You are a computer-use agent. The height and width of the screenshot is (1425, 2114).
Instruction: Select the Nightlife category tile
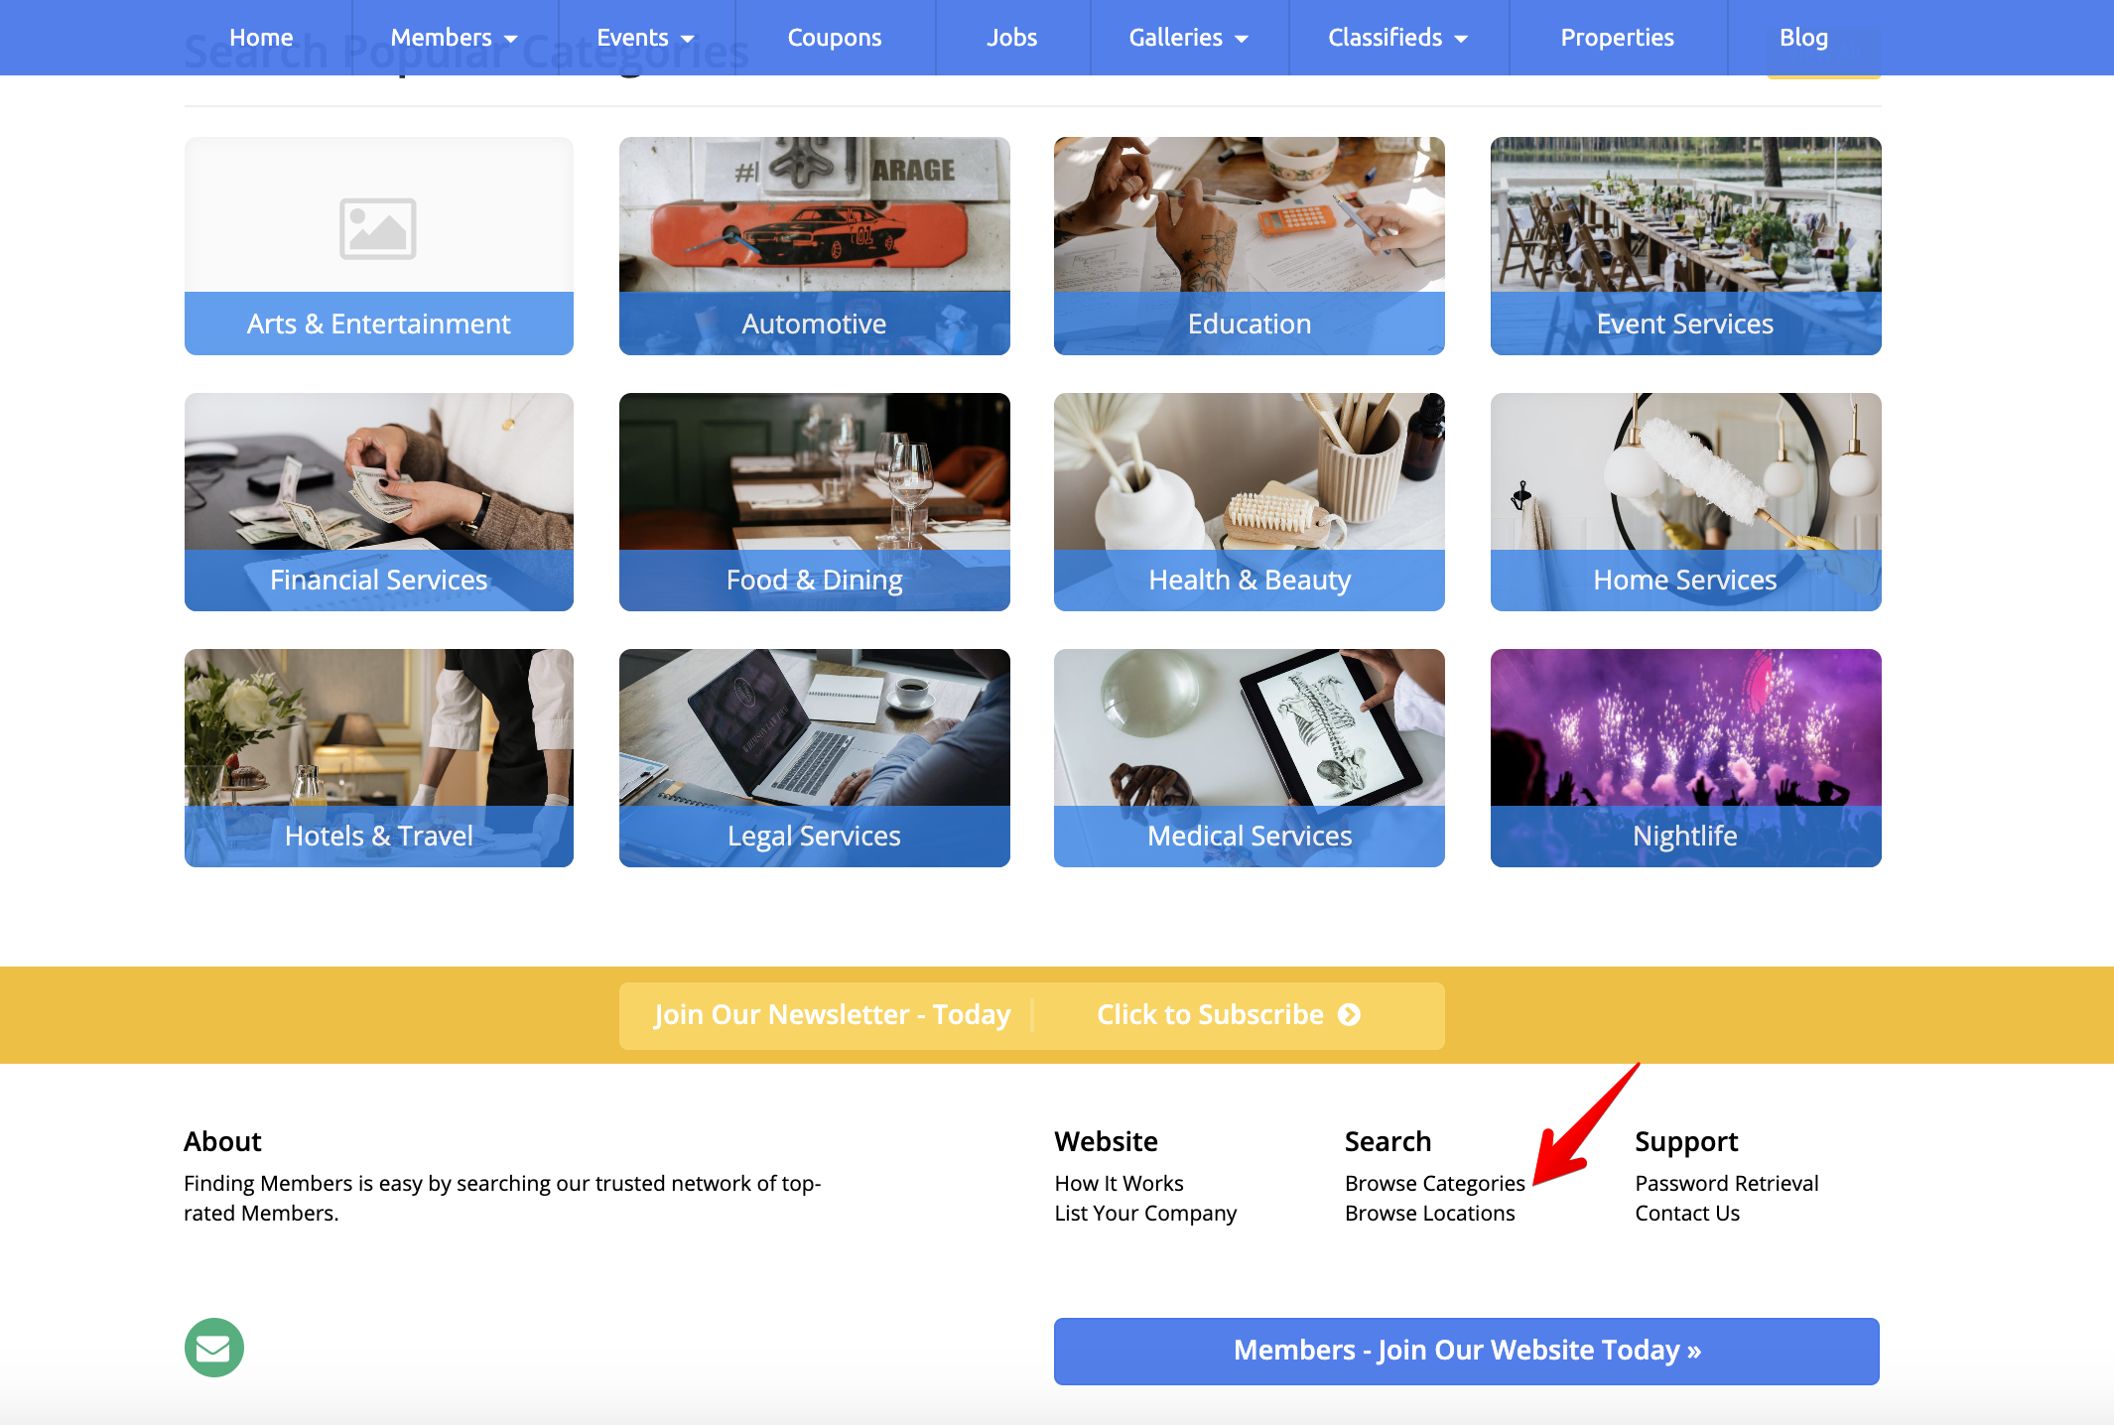tap(1685, 758)
